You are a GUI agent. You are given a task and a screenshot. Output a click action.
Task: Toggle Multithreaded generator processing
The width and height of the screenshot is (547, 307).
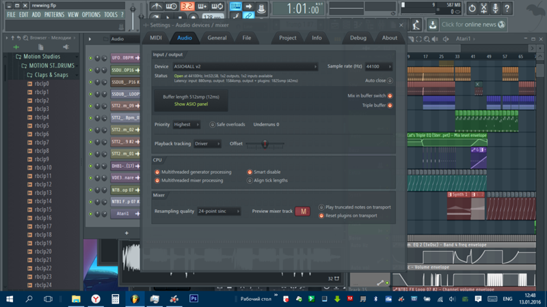[157, 173]
